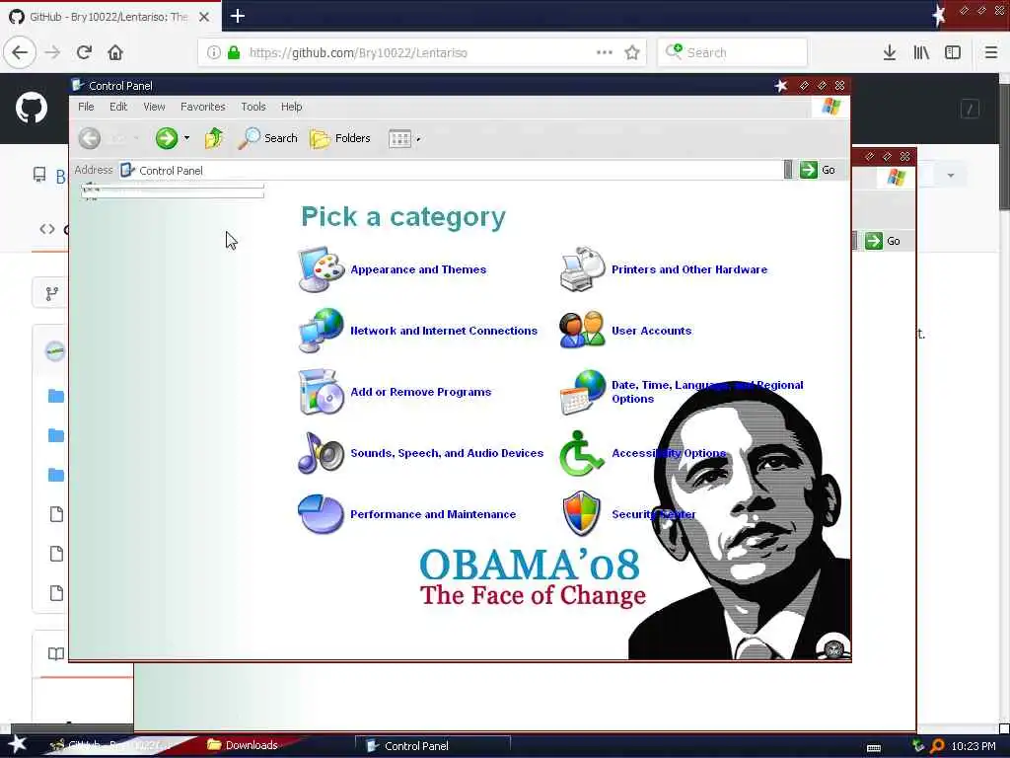This screenshot has height=758, width=1010.
Task: Click Performance and Maintenance link
Action: tap(433, 514)
